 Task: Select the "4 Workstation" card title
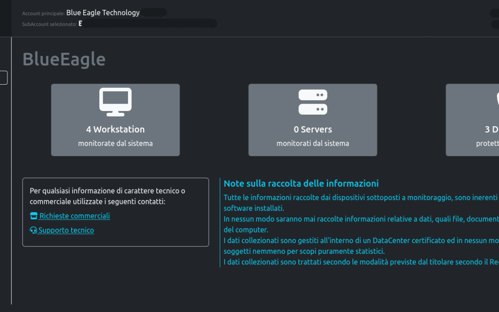(x=116, y=129)
